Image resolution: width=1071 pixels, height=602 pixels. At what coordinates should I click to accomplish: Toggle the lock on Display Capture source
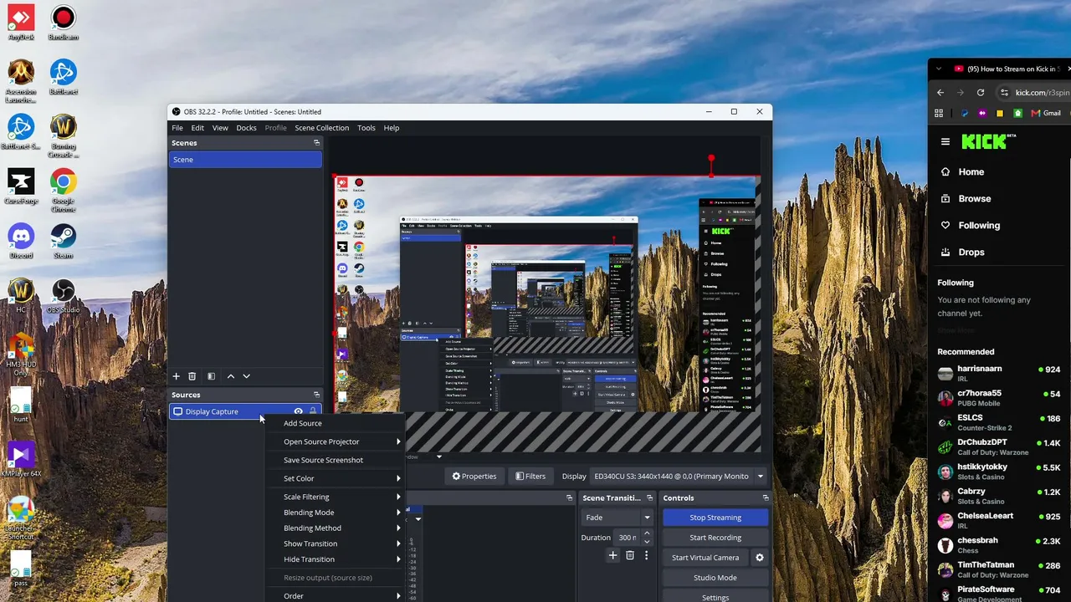pyautogui.click(x=313, y=411)
